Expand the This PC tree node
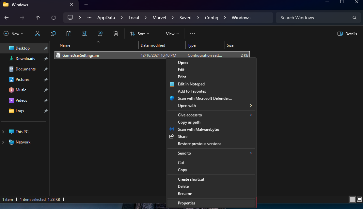 click(x=3, y=132)
